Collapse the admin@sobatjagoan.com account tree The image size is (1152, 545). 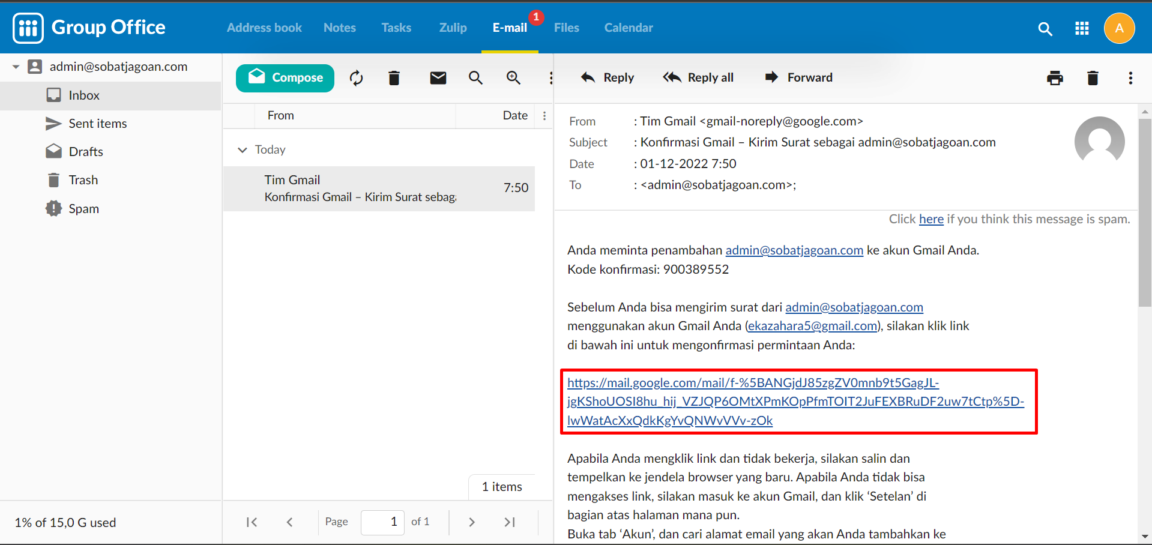click(16, 67)
